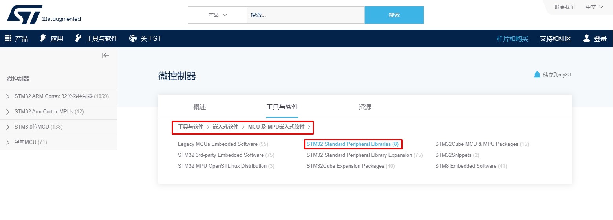Switch to the 资源 tab

365,107
